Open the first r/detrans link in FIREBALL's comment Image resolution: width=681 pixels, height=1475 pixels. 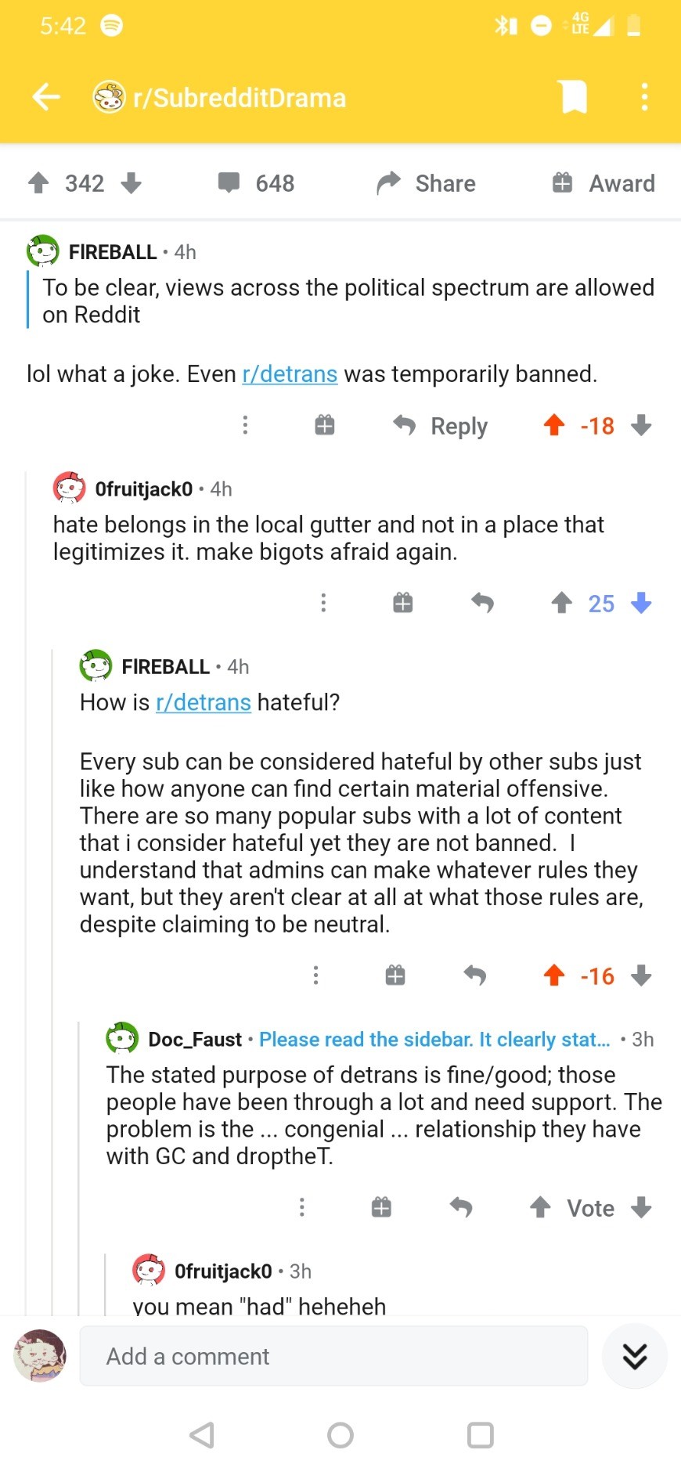[x=290, y=374]
